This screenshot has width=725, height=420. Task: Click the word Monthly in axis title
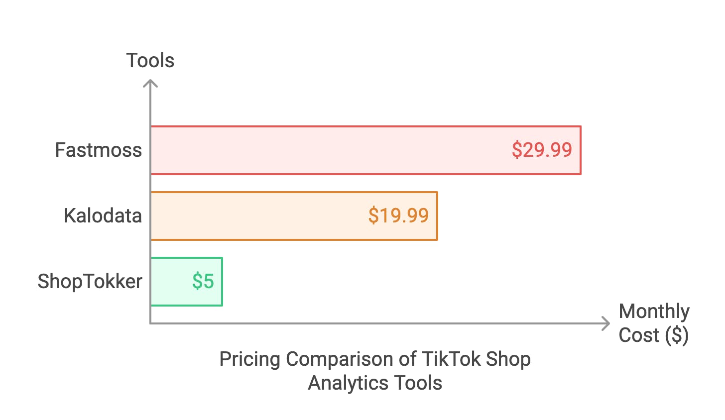tap(654, 312)
